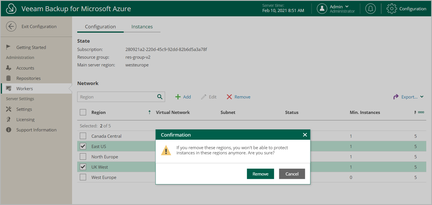
Task: Click the Configuration gear icon
Action: coord(392,9)
